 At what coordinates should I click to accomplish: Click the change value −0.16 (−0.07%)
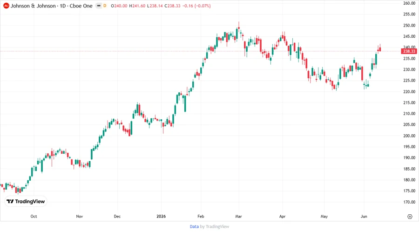click(196, 6)
